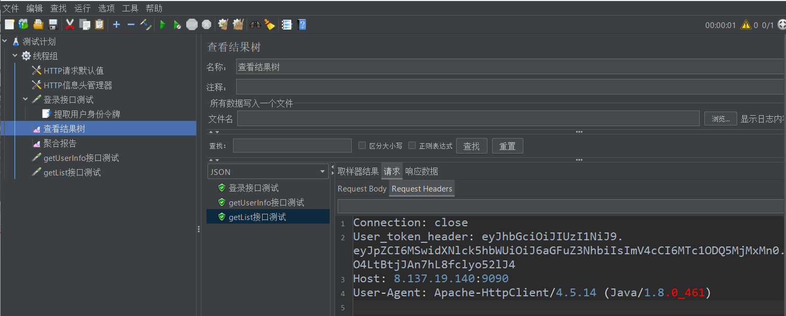The image size is (786, 316).
Task: Click the Connection: close header line
Action: tap(410, 223)
